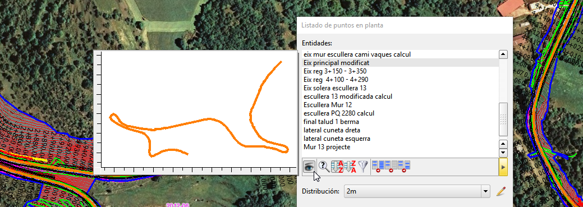The width and height of the screenshot is (583, 207).
Task: Select 'final talud 1 berma' entity
Action: (x=400, y=122)
